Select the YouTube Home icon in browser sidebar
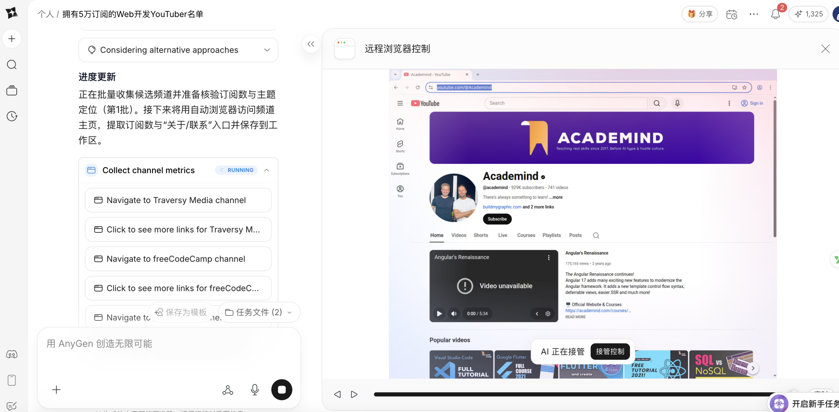 [400, 124]
